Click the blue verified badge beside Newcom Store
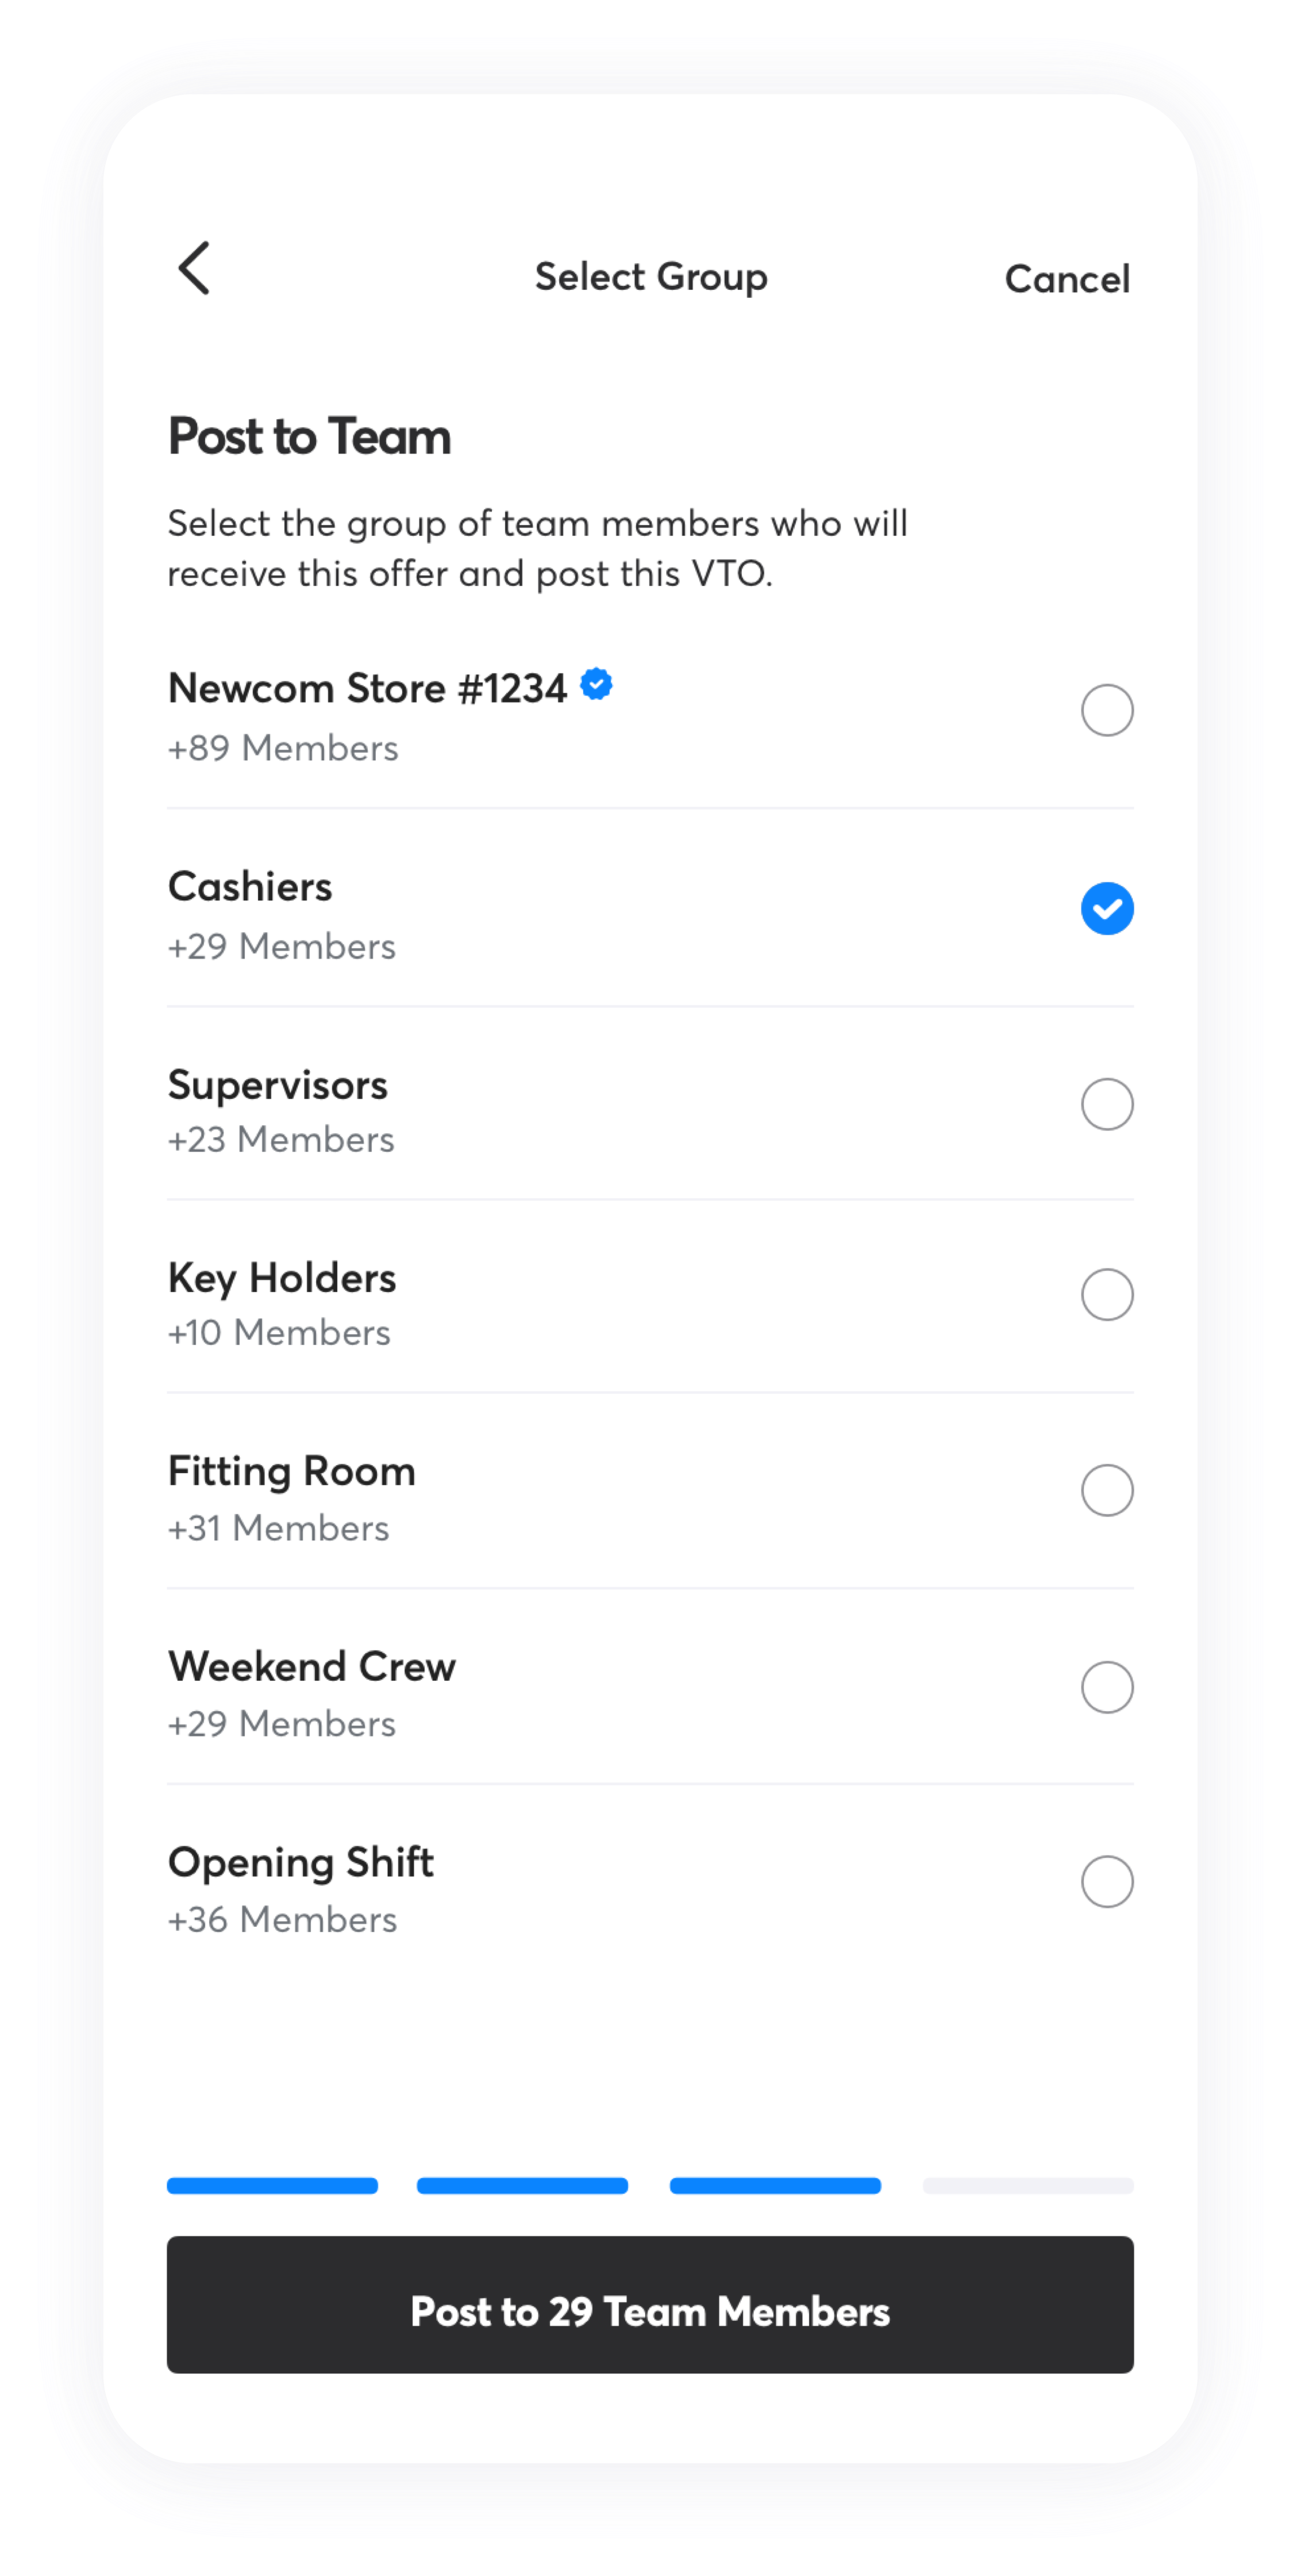 click(x=596, y=685)
